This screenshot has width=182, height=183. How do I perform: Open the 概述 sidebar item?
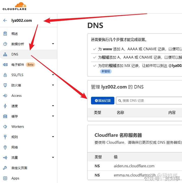pos(15,34)
